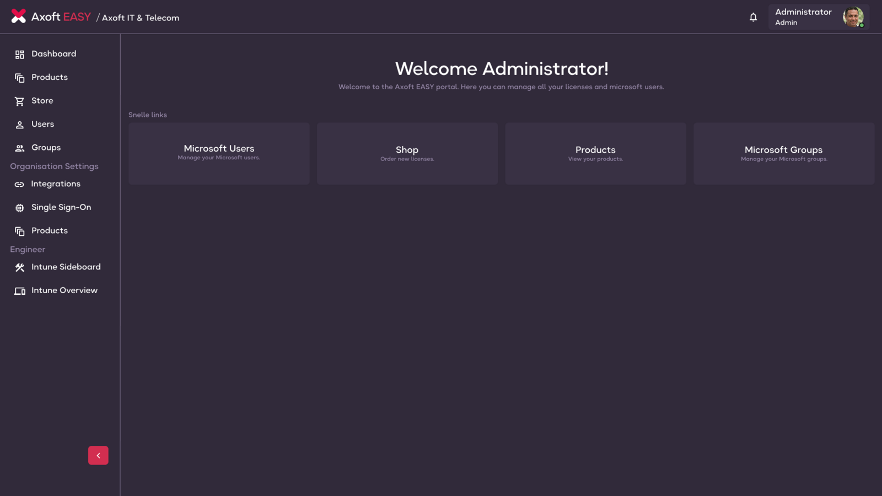
Task: Click the Integrations link icon
Action: click(x=19, y=185)
